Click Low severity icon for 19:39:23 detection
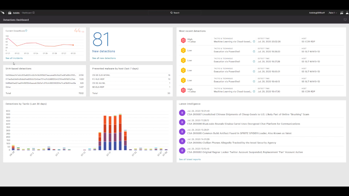349x196 pixels. pyautogui.click(x=183, y=51)
